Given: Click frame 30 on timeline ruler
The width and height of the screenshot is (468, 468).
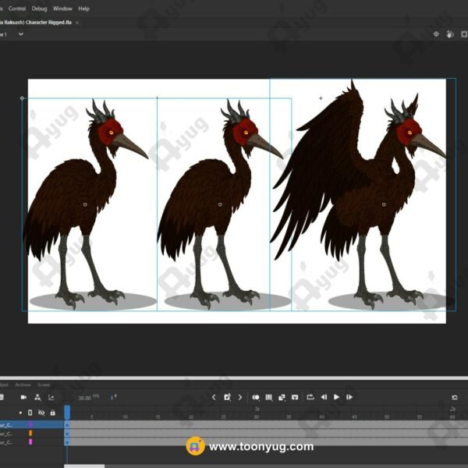Looking at the screenshot, I should point(256,417).
